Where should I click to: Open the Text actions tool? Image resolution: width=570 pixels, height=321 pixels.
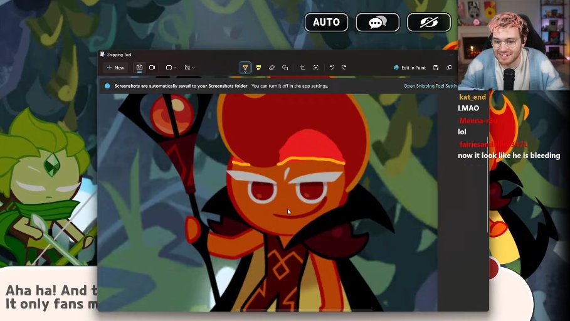pyautogui.click(x=316, y=68)
